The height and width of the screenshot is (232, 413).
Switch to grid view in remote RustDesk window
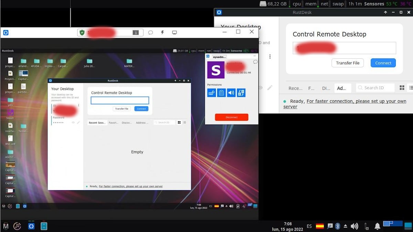click(179, 123)
